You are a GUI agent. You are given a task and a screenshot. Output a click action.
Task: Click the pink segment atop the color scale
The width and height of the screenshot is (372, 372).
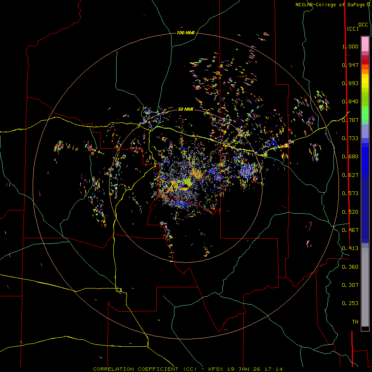point(365,44)
